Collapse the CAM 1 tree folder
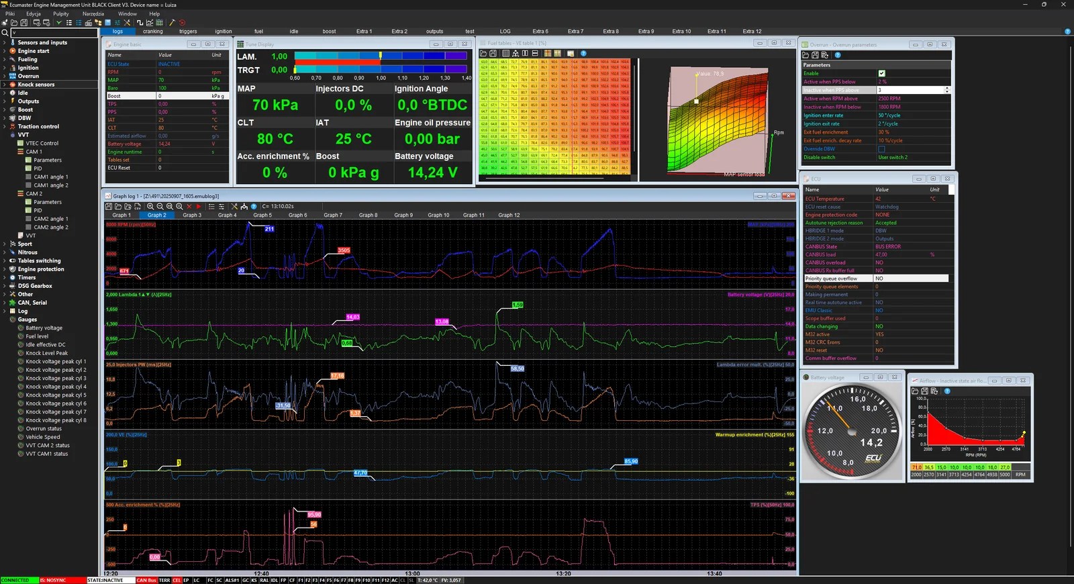The width and height of the screenshot is (1074, 584). (x=21, y=152)
